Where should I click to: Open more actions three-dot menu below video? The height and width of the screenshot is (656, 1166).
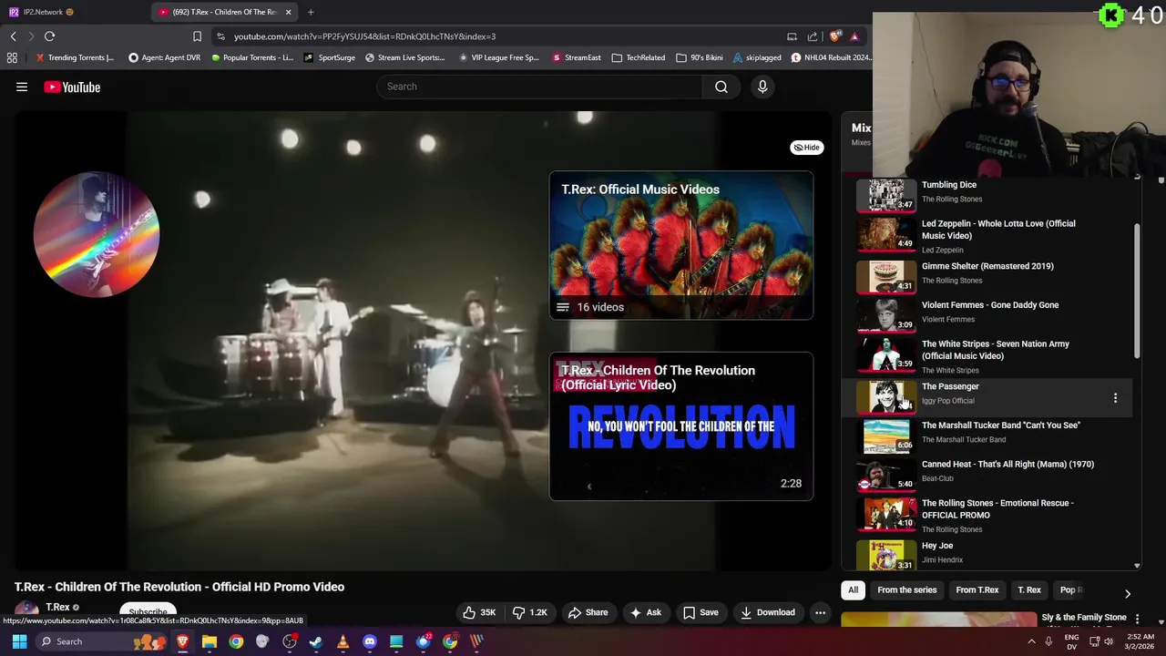(820, 612)
